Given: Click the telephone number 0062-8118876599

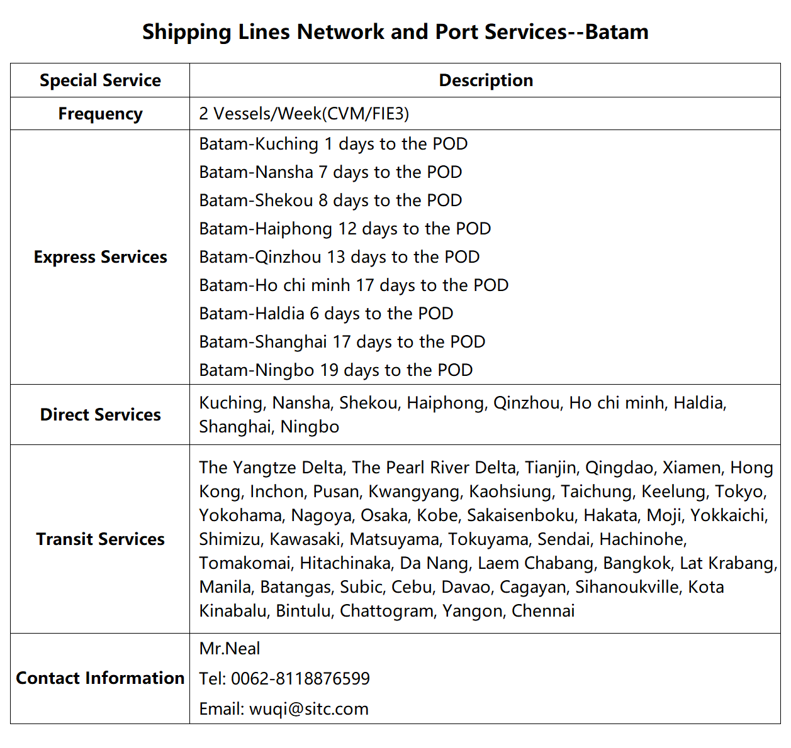Looking at the screenshot, I should 300,679.
